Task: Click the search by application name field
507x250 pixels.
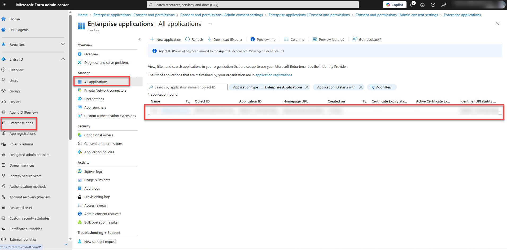Action: point(188,87)
